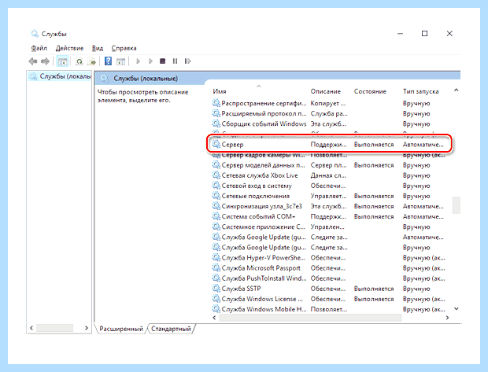Click left pane horizontal scroll right arrow
The image size is (488, 372).
pos(87,328)
